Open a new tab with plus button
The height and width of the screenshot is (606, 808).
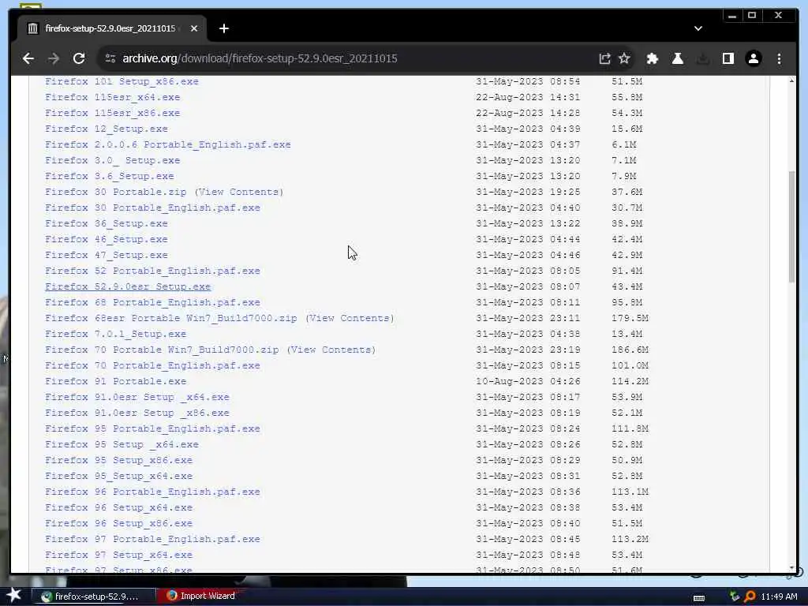pyautogui.click(x=223, y=28)
